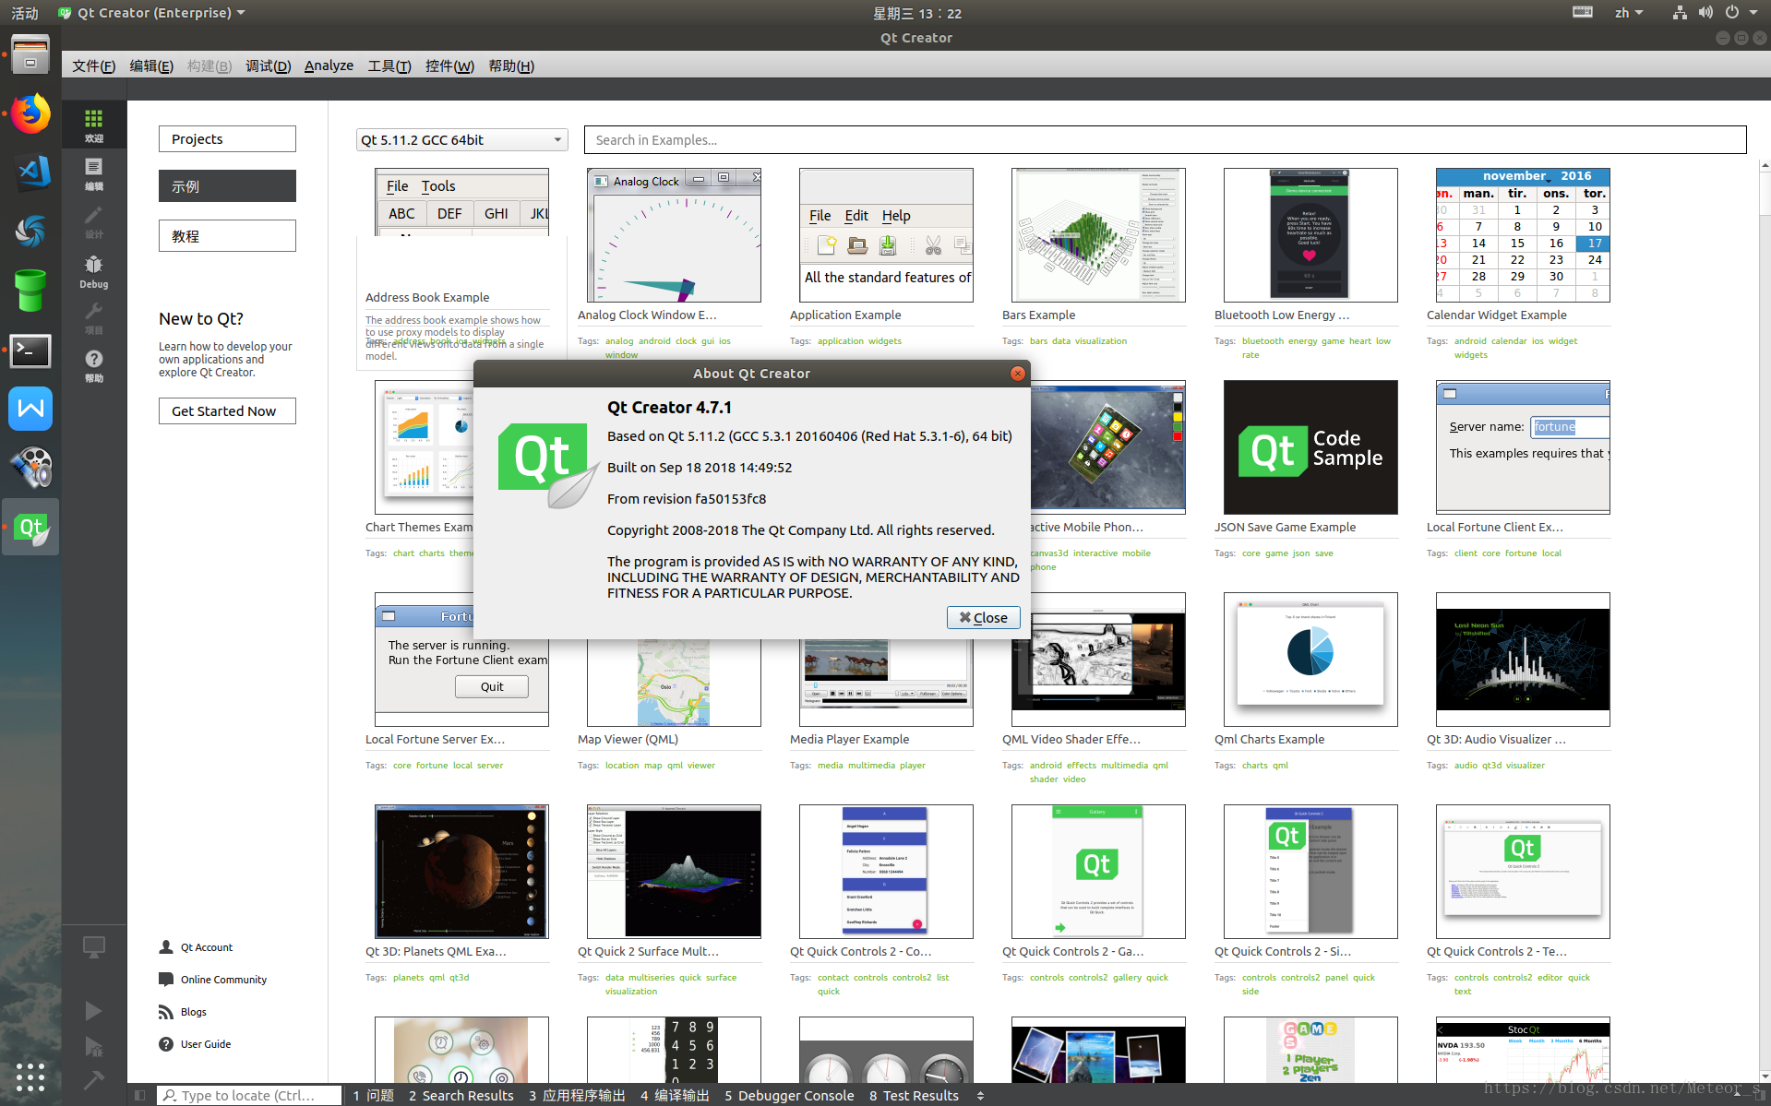Open the system power menu in the top bar
1771x1106 pixels.
(1741, 13)
